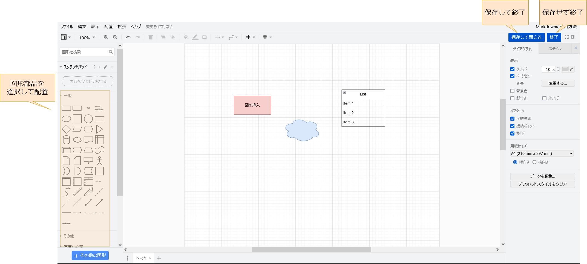Viewport: 587px width, 264px height.
Task: Click the zoom out magnifier icon
Action: (115, 37)
